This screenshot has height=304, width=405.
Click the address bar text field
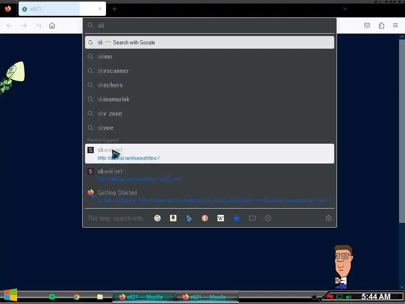coord(210,25)
